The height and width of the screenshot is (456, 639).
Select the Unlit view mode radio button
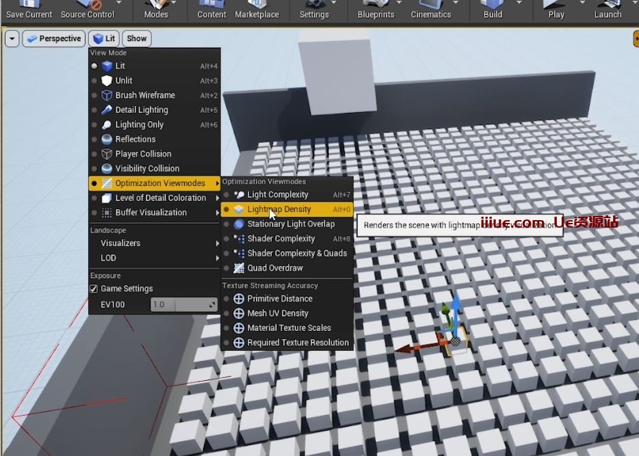(94, 81)
